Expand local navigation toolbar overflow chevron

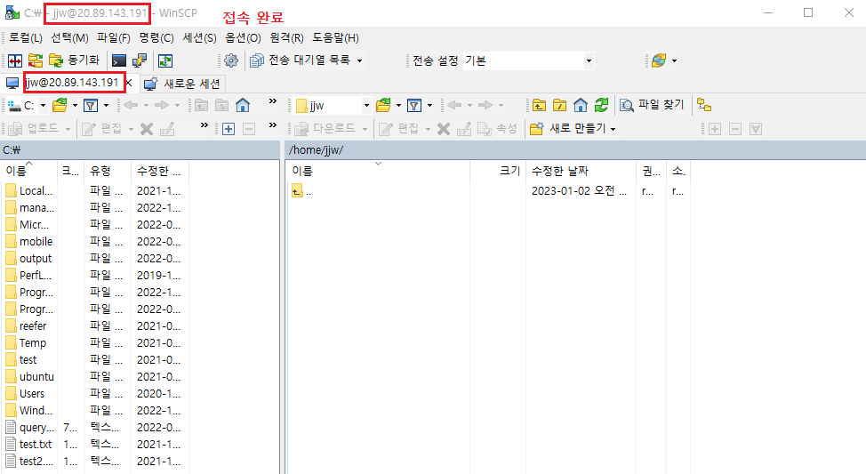pos(272,101)
